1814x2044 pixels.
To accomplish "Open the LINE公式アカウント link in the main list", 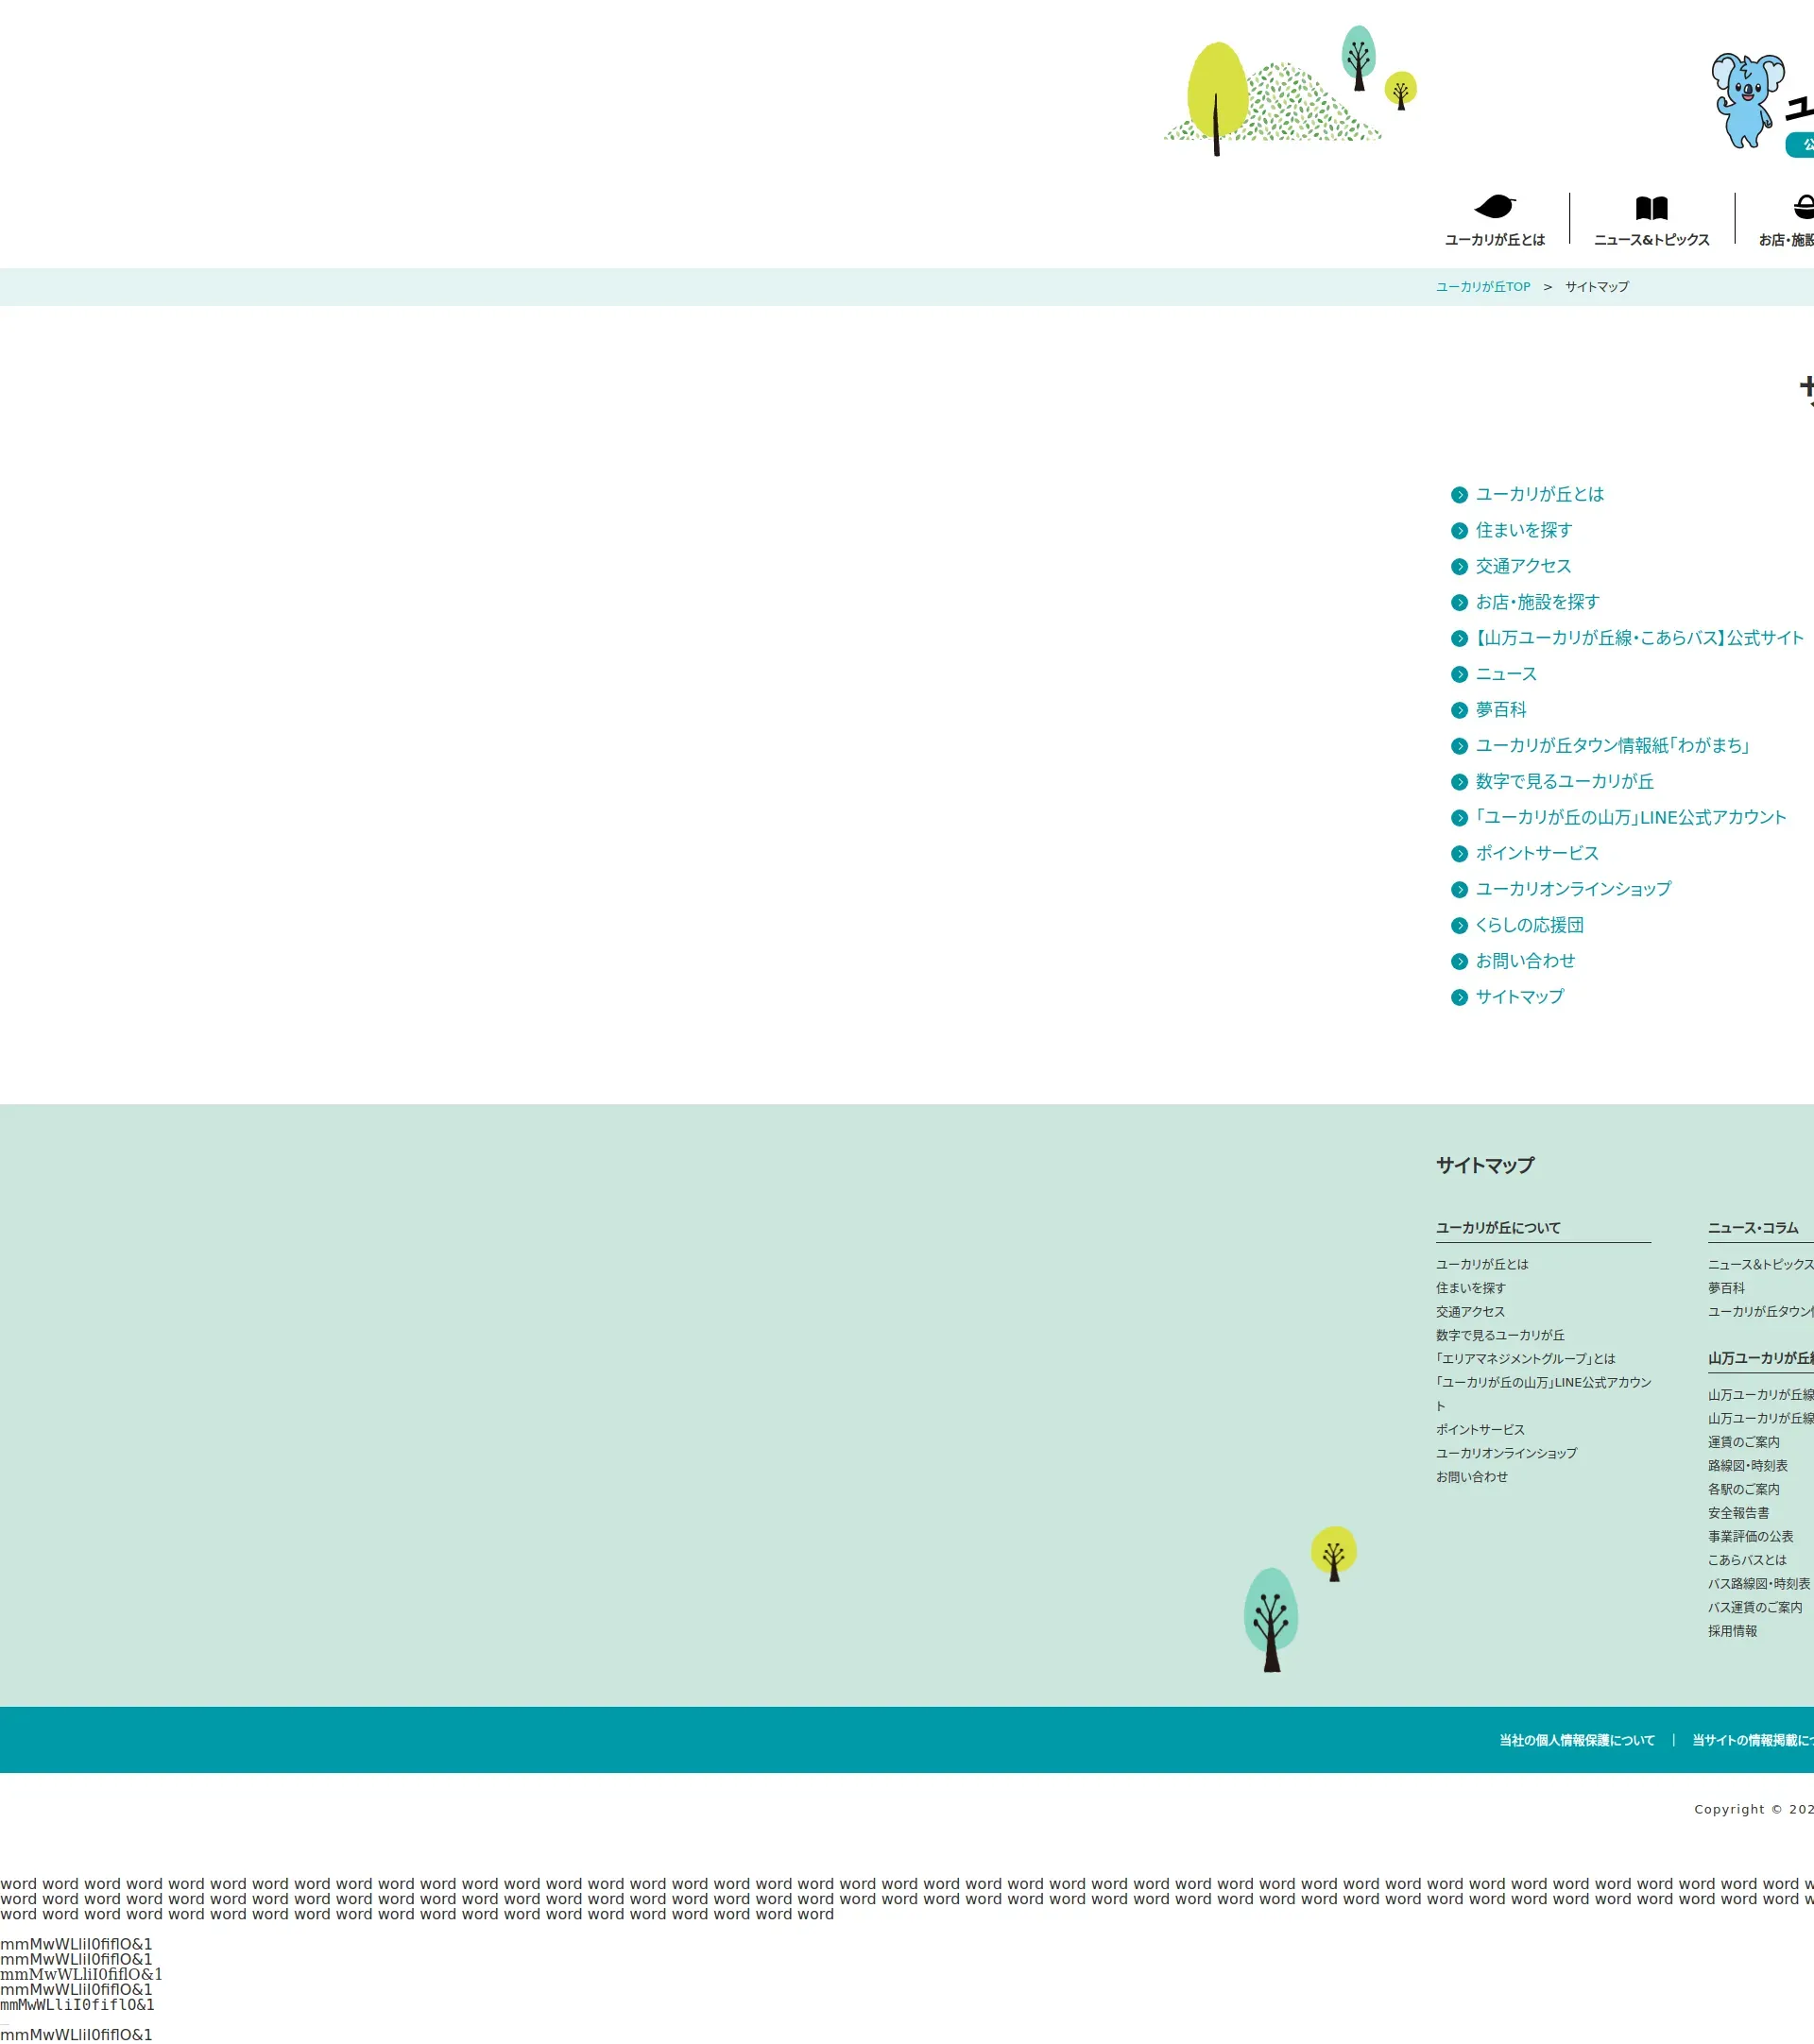I will [x=1630, y=817].
